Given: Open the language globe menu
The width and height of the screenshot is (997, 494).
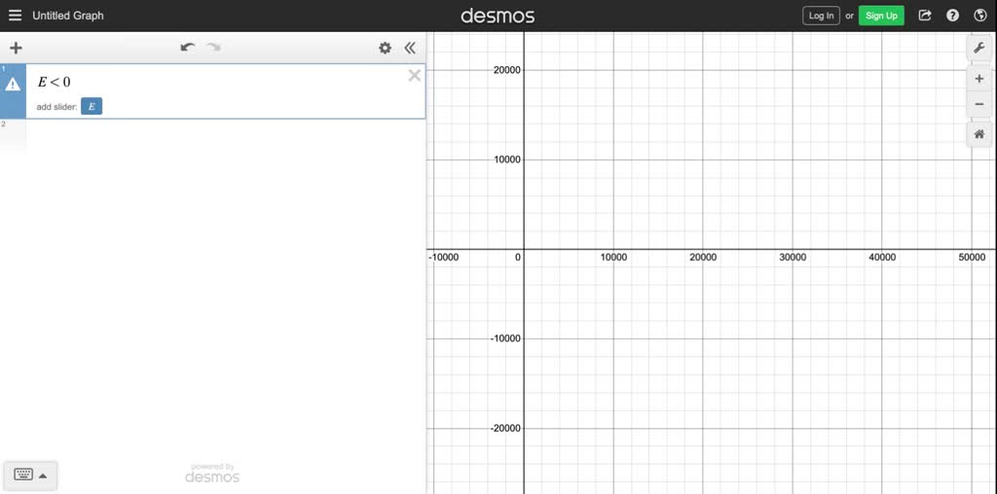Looking at the screenshot, I should (980, 16).
